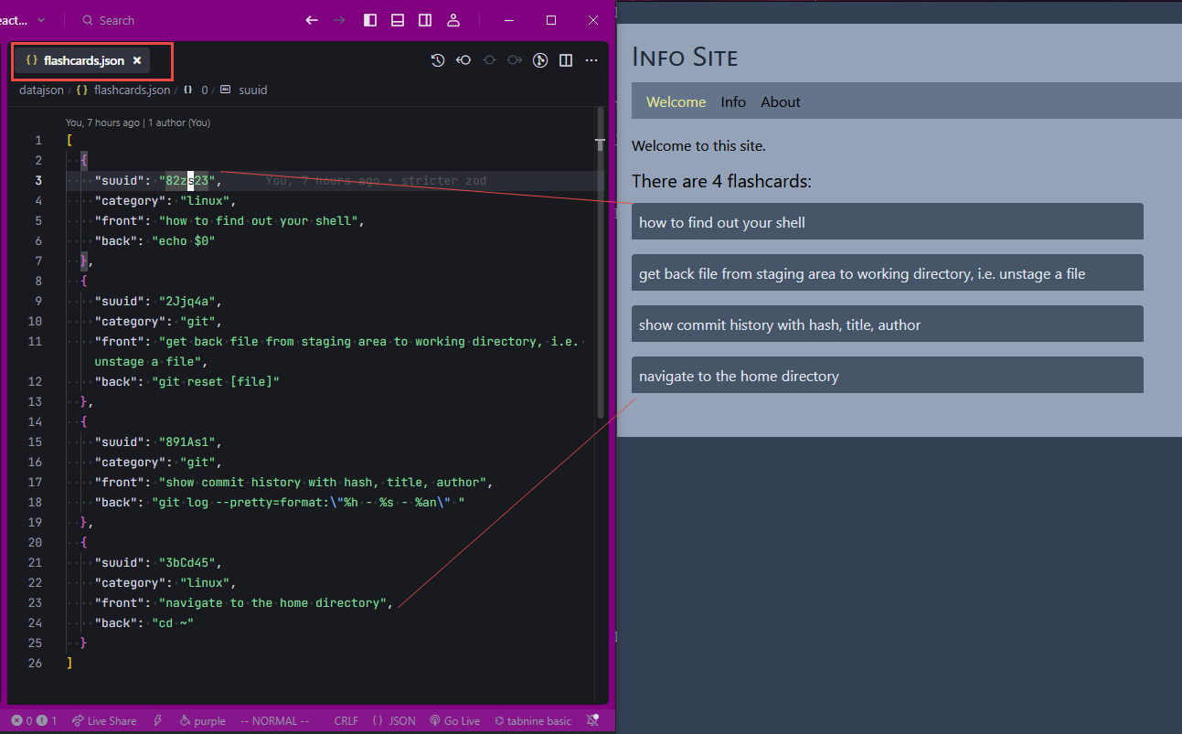Image resolution: width=1182 pixels, height=734 pixels.
Task: Go back using the left arrow in title bar
Action: (x=312, y=20)
